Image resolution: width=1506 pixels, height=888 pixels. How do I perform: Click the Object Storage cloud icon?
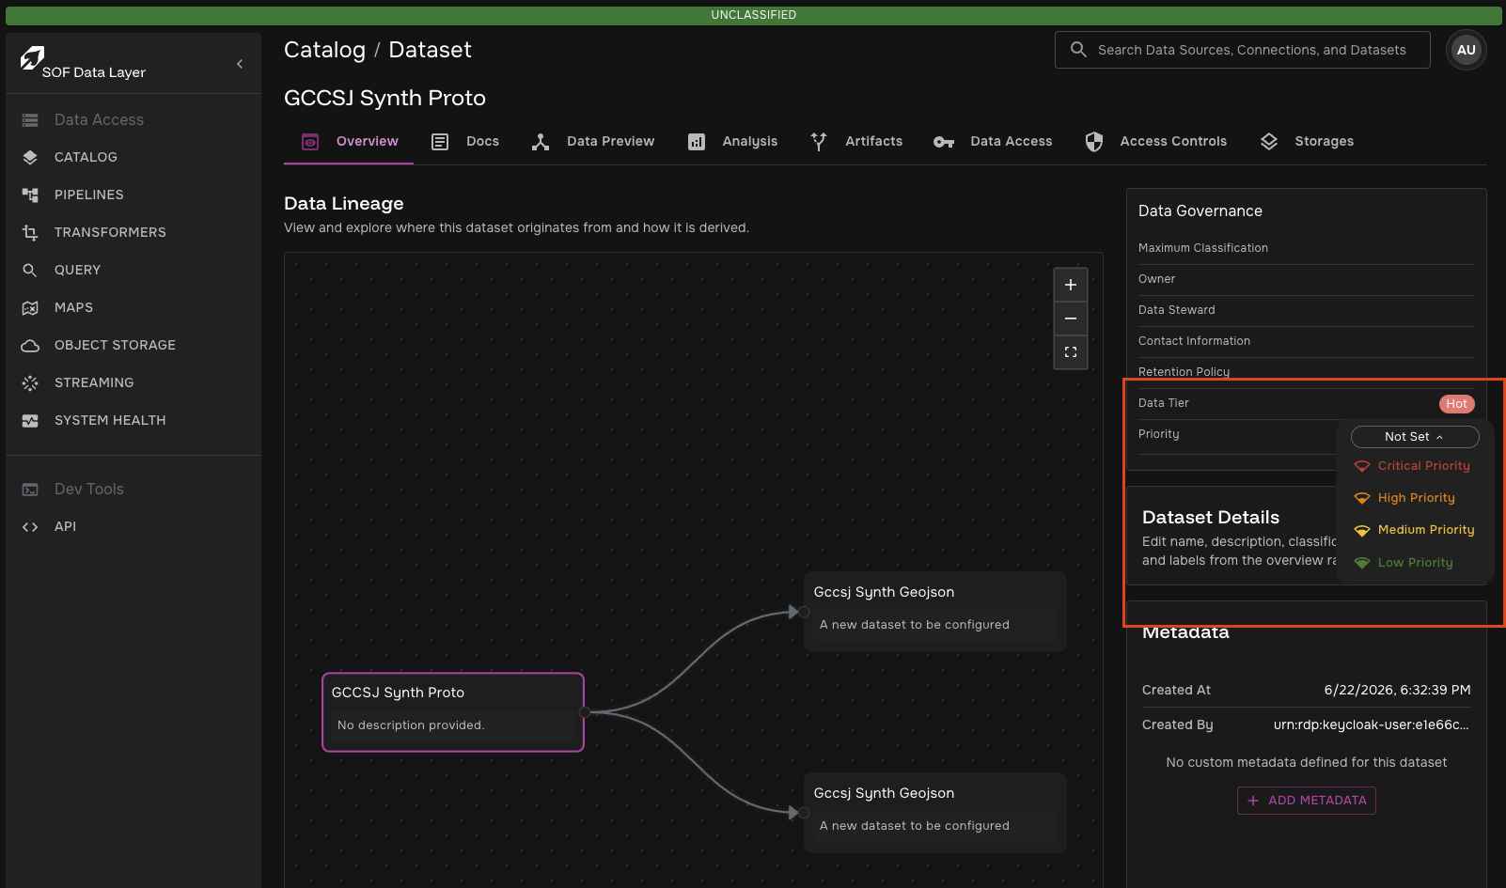tap(30, 346)
